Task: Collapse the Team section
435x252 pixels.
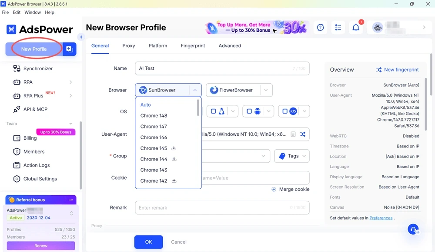Action: (70, 124)
